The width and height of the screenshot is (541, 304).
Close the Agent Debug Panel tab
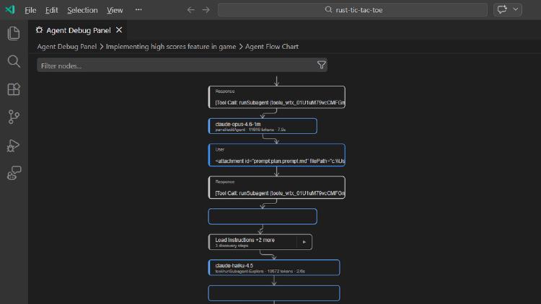click(119, 30)
